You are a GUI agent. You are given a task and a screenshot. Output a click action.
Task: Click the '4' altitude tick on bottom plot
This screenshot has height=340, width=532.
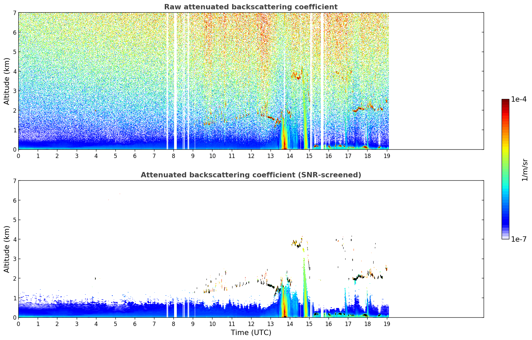coord(15,239)
